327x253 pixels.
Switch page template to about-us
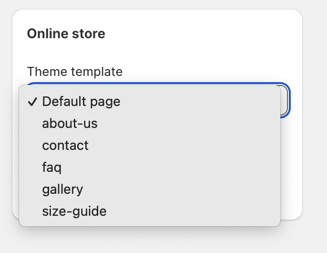click(70, 124)
